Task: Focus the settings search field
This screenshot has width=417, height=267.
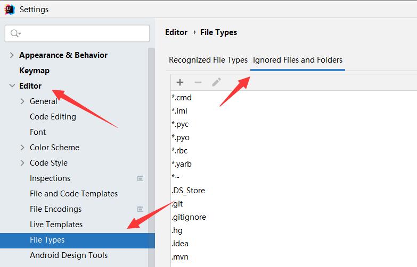Action: tap(77, 33)
